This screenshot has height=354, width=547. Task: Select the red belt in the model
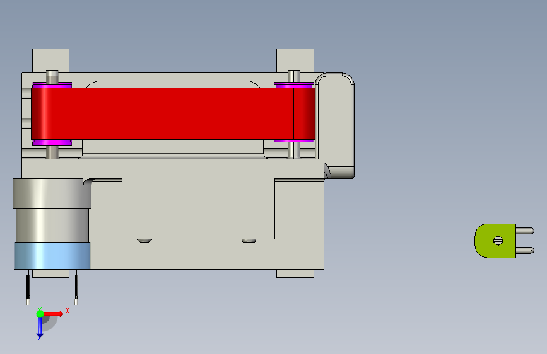point(173,113)
